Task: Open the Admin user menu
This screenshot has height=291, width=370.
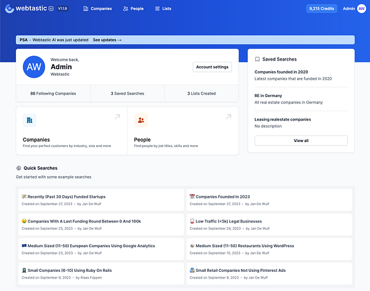Action: 355,9
